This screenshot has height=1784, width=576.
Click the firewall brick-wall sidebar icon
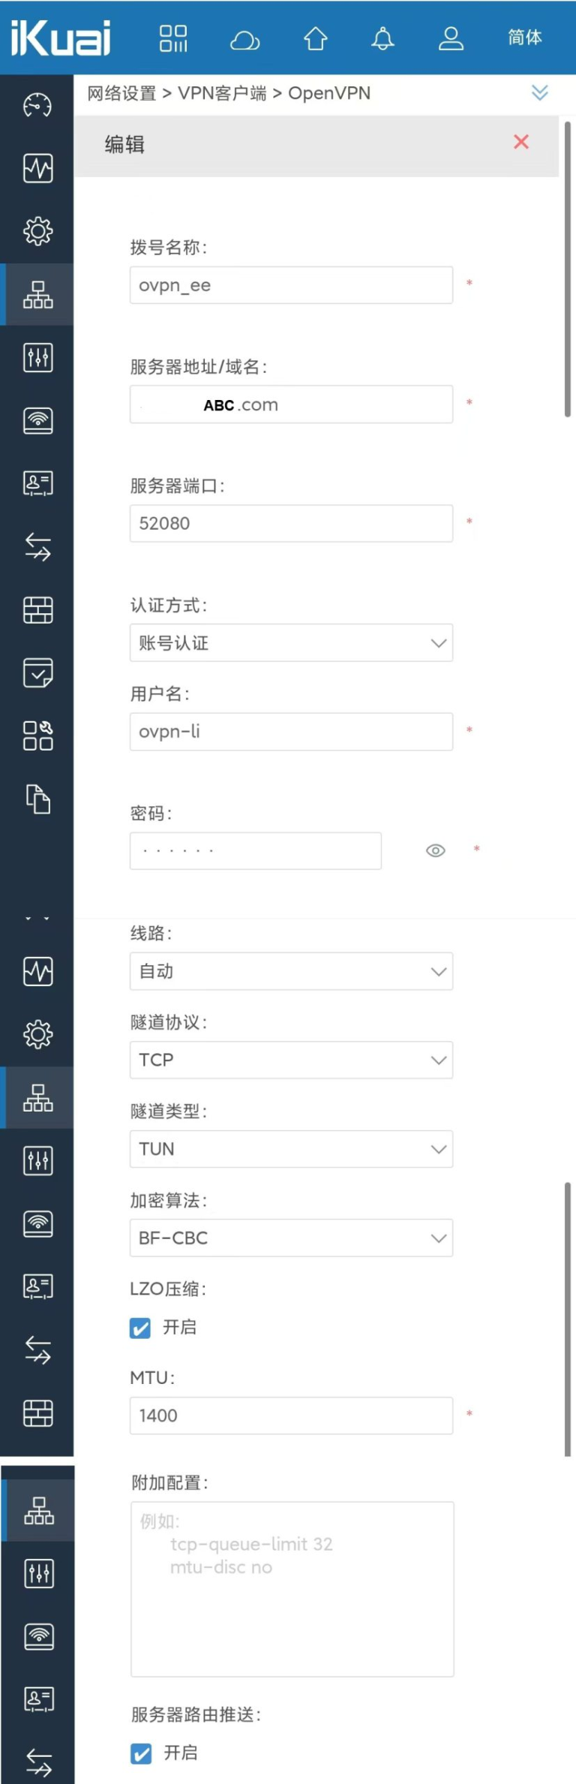[x=37, y=609]
